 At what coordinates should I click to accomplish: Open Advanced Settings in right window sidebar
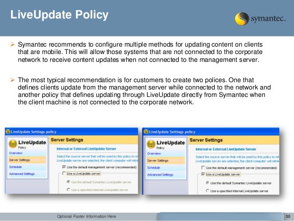(166, 175)
